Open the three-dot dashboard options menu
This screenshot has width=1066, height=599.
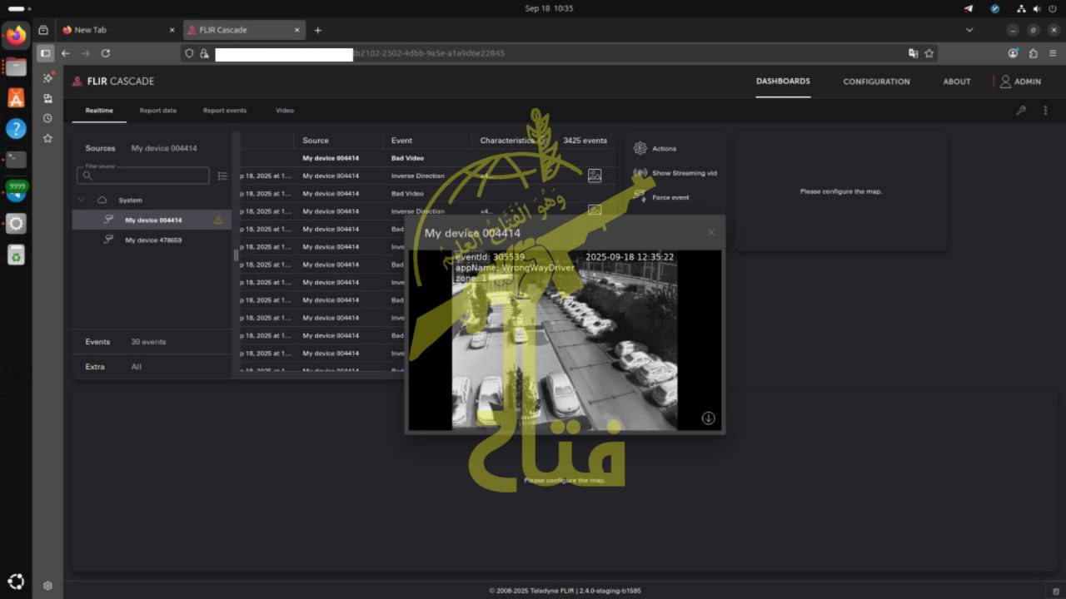tap(1045, 111)
